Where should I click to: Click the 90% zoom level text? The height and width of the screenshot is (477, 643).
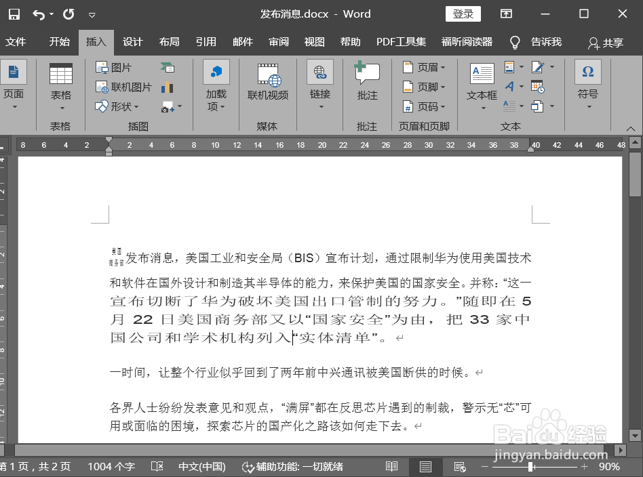(609, 467)
